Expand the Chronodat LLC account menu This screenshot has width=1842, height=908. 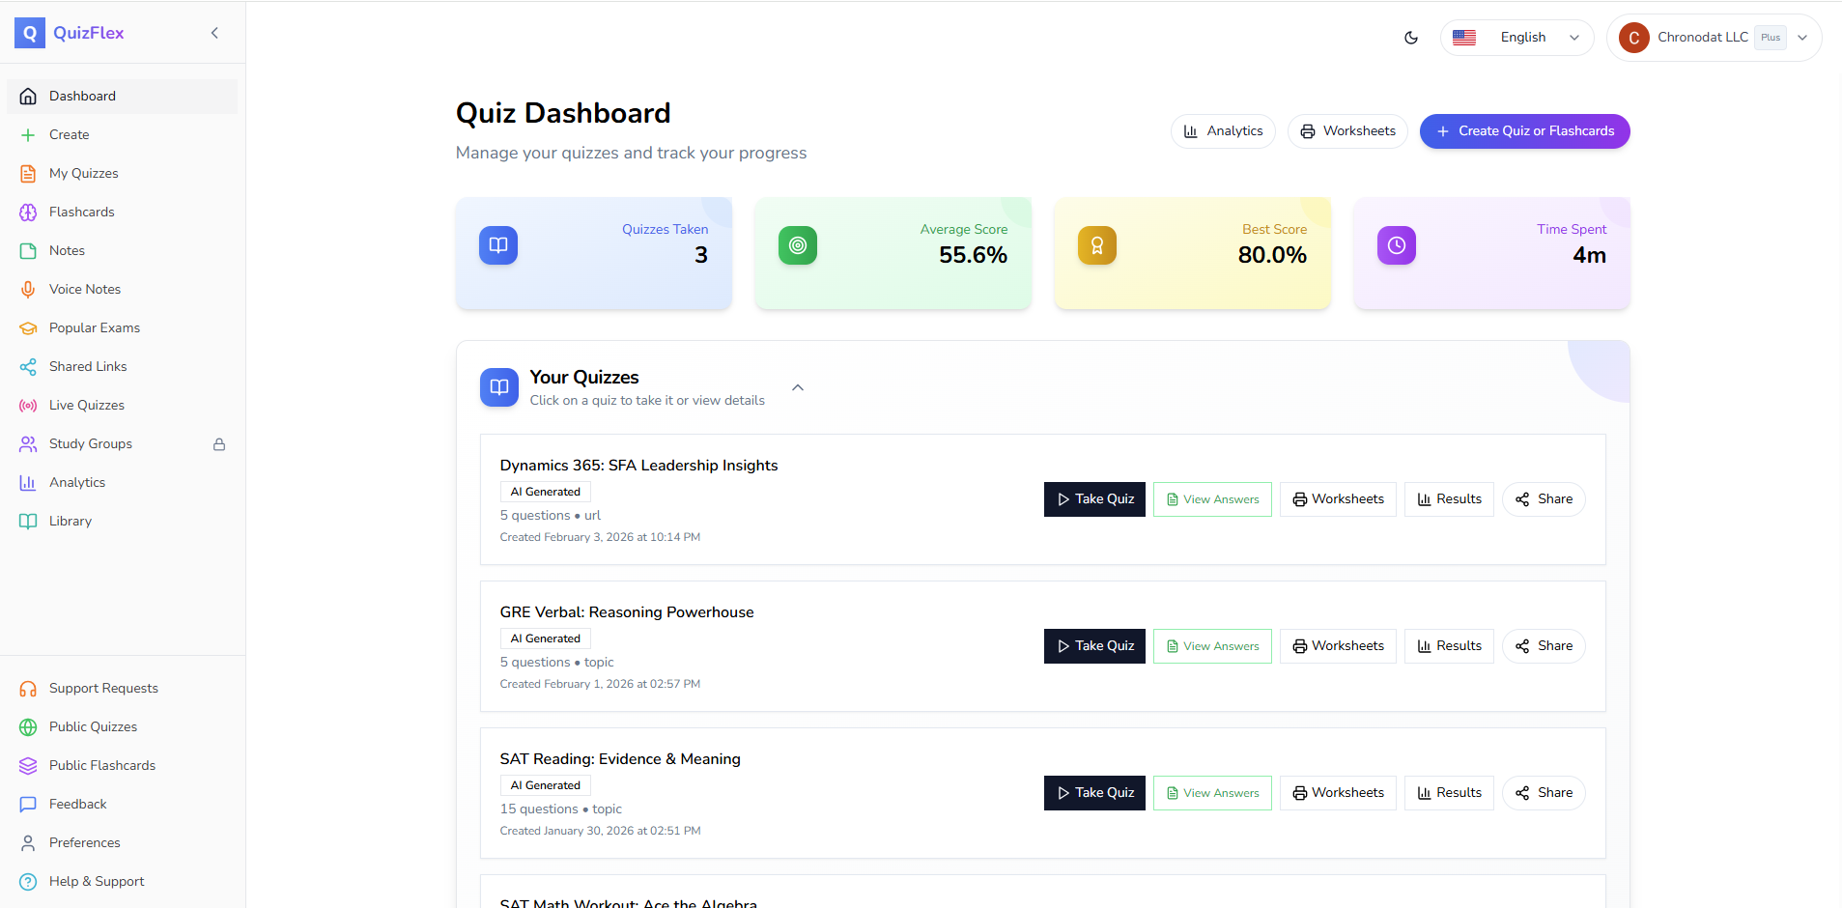click(1714, 37)
